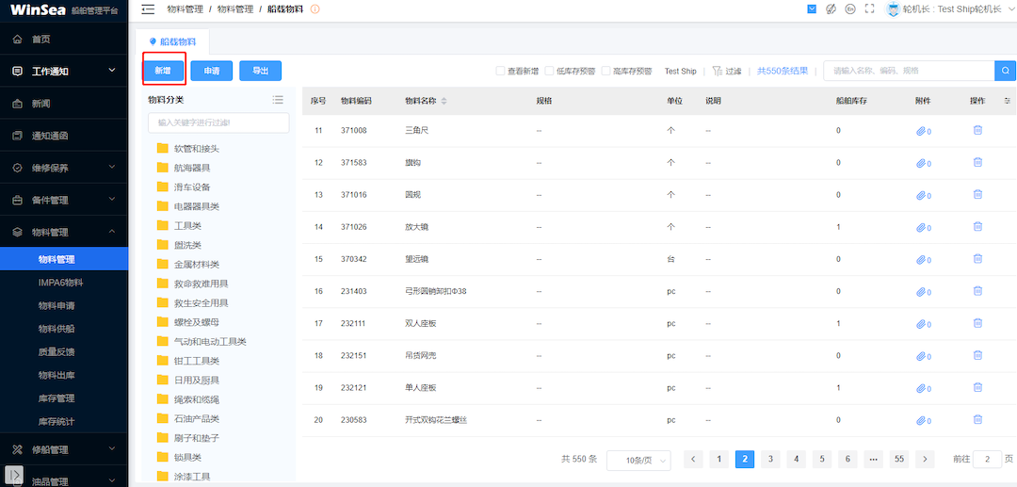Click the user avatar icon
Image resolution: width=1017 pixels, height=487 pixels.
[x=894, y=9]
